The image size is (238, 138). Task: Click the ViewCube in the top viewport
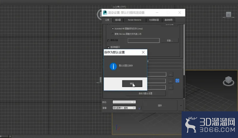tap(228, 15)
